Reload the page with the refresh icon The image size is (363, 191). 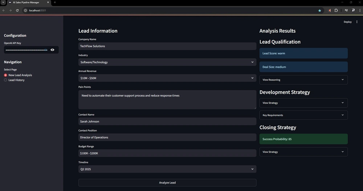17,10
